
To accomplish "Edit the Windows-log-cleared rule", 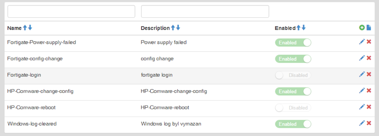I will tap(362, 123).
